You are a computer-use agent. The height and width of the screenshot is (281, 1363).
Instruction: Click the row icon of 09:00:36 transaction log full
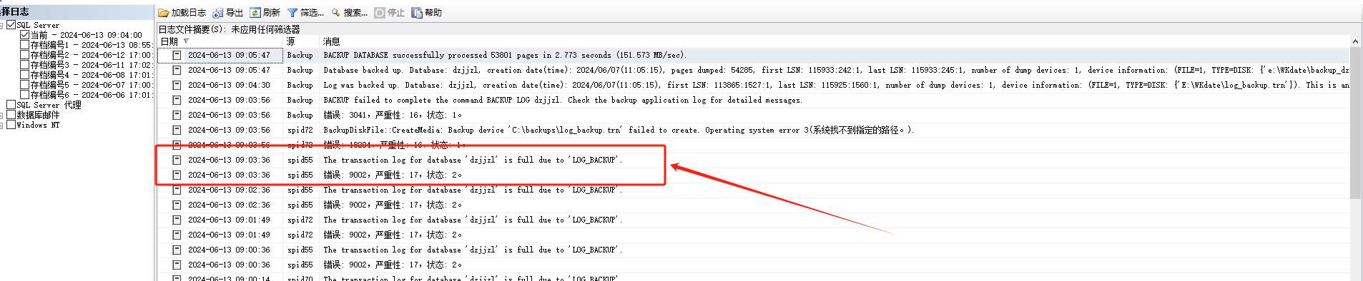[x=177, y=250]
